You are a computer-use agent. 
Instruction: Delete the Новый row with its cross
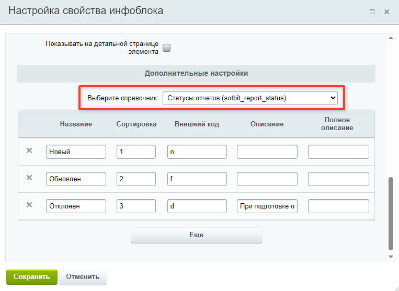(x=29, y=150)
